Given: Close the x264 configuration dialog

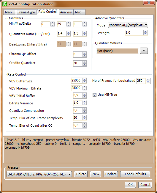Looking at the screenshot, I should [x=149, y=3].
